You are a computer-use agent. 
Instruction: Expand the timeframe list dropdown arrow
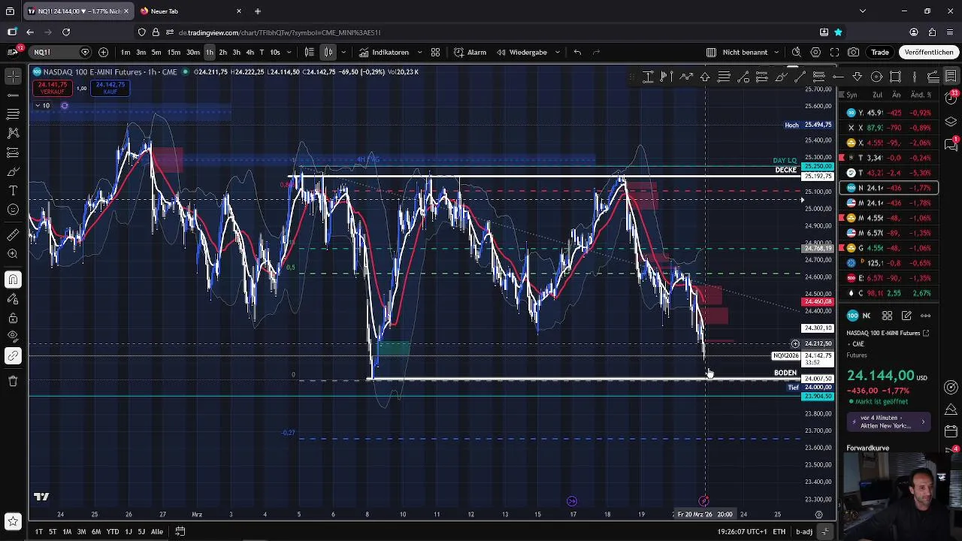click(x=291, y=52)
